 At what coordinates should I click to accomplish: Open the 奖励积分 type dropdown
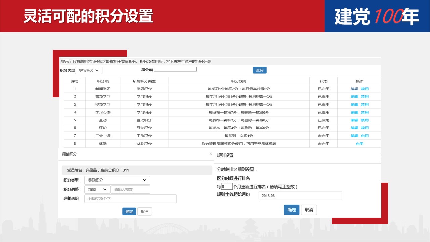117,180
